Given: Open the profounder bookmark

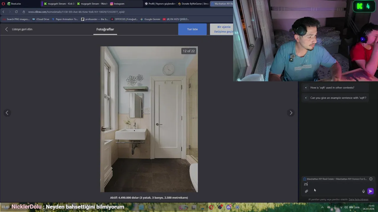Looking at the screenshot, I should 95,19.
